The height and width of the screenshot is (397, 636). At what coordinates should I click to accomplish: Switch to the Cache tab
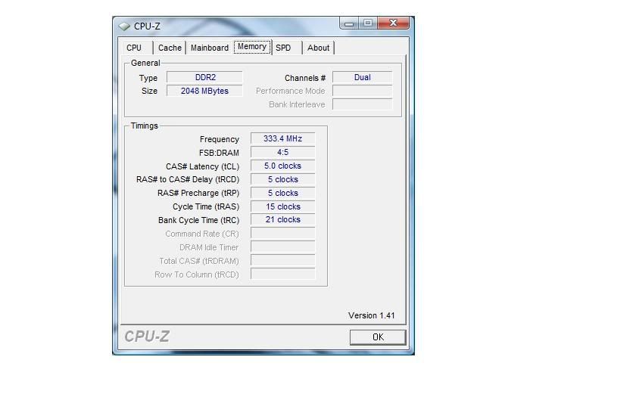pyautogui.click(x=170, y=48)
